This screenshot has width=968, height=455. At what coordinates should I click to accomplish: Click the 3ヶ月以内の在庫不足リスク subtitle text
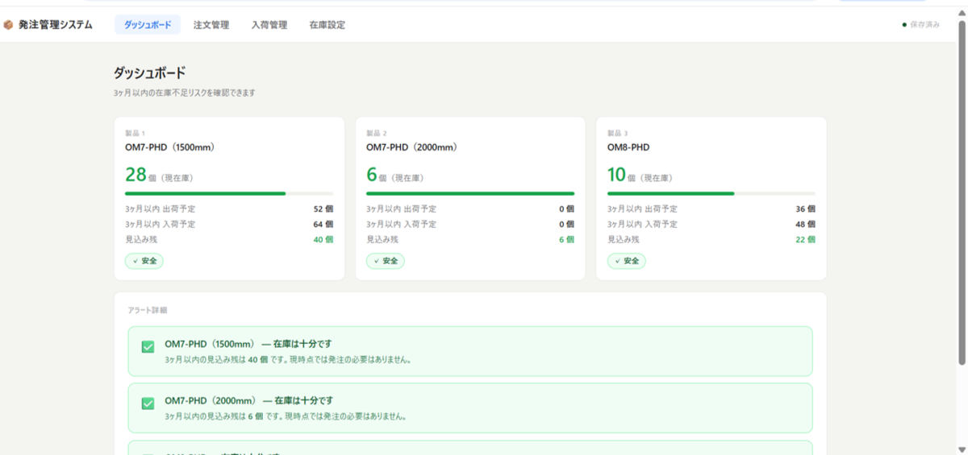pyautogui.click(x=185, y=93)
